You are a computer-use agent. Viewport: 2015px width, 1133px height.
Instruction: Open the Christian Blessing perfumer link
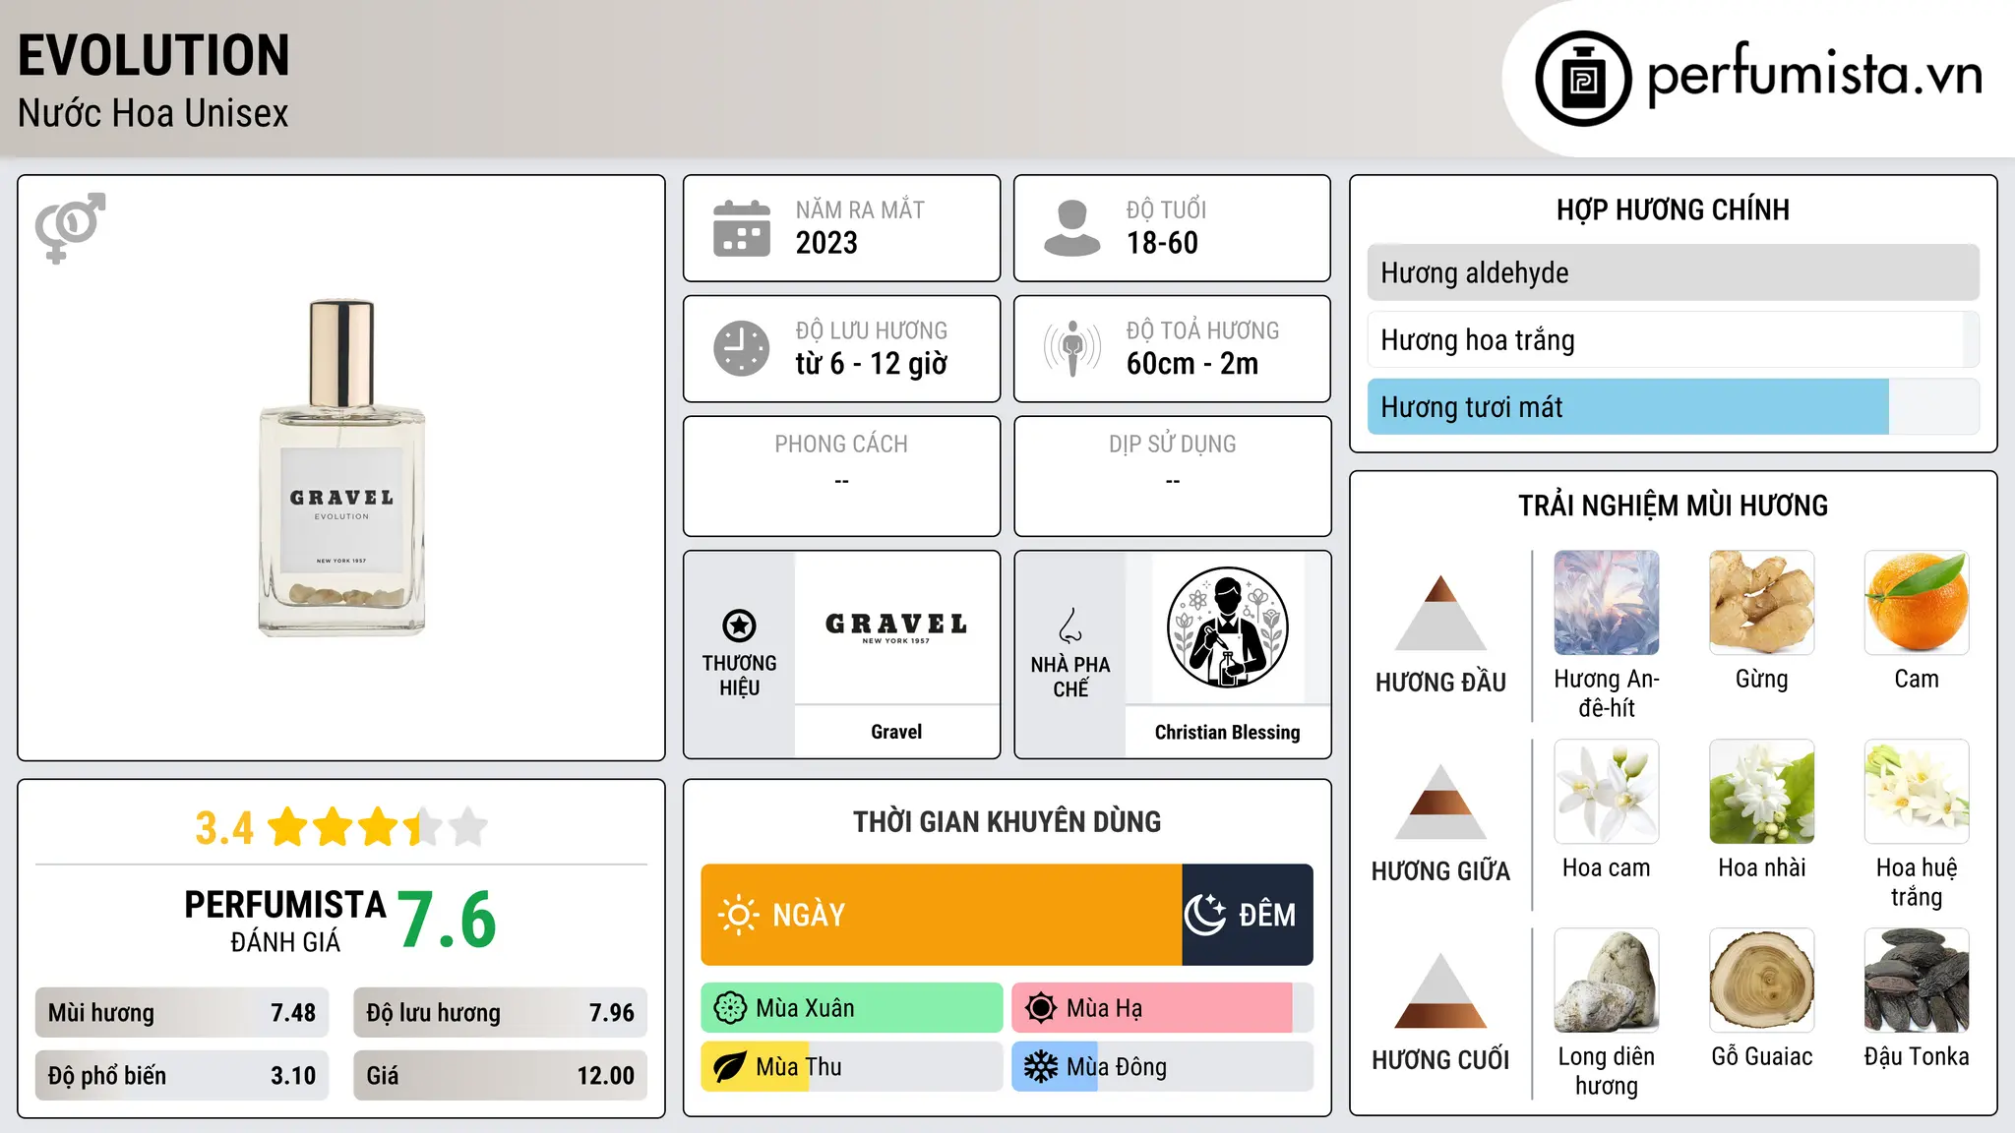point(1227,732)
